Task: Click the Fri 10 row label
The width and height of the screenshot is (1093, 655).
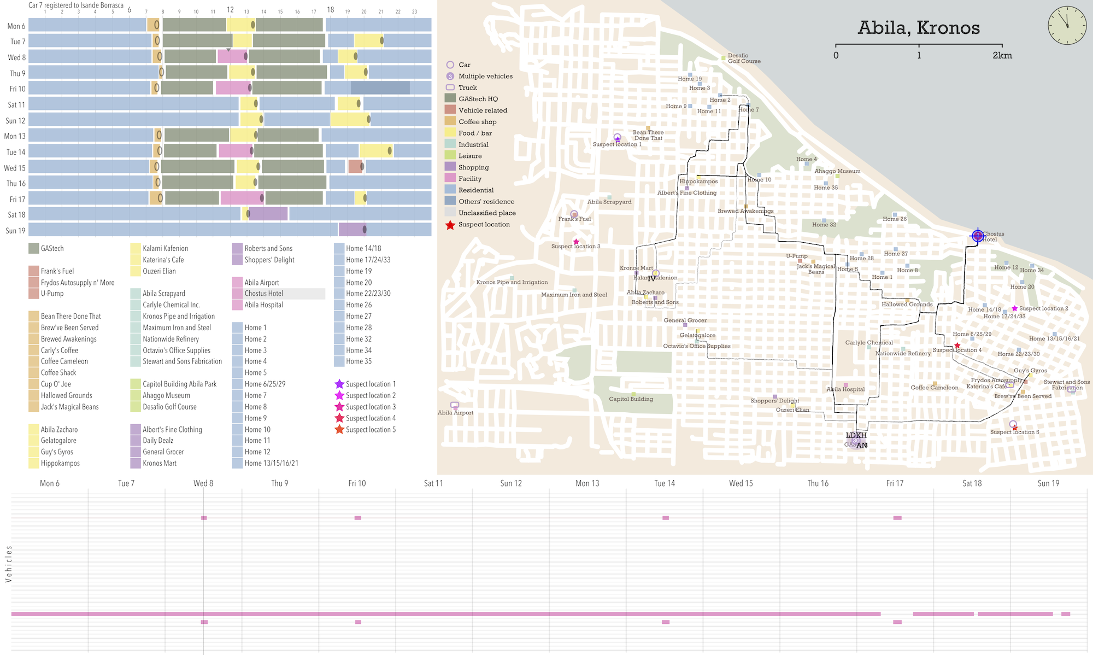Action: tap(17, 89)
